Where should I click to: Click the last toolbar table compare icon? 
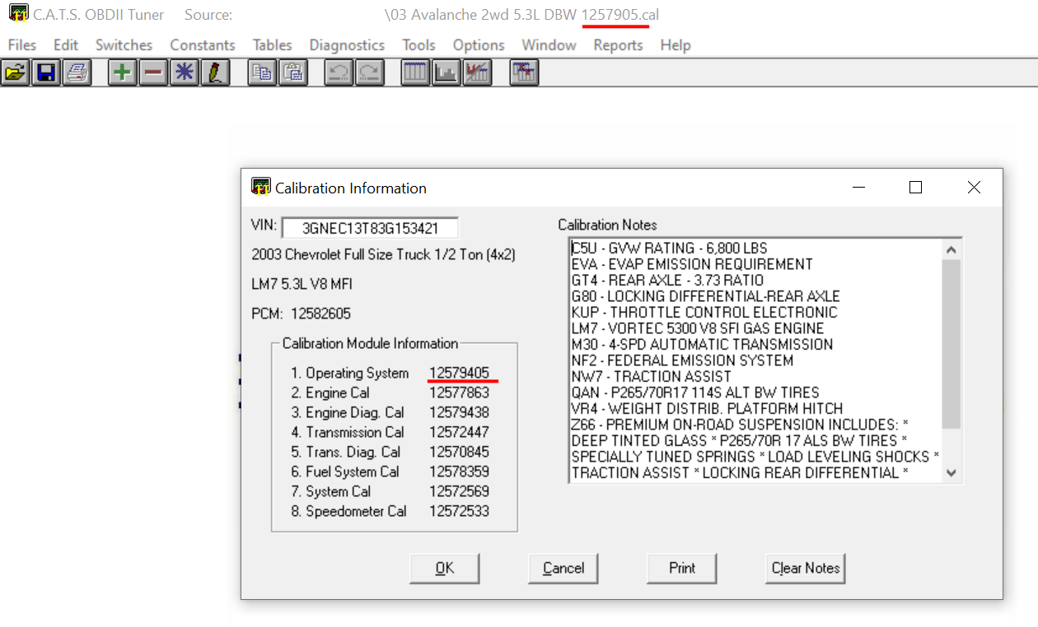tap(524, 72)
